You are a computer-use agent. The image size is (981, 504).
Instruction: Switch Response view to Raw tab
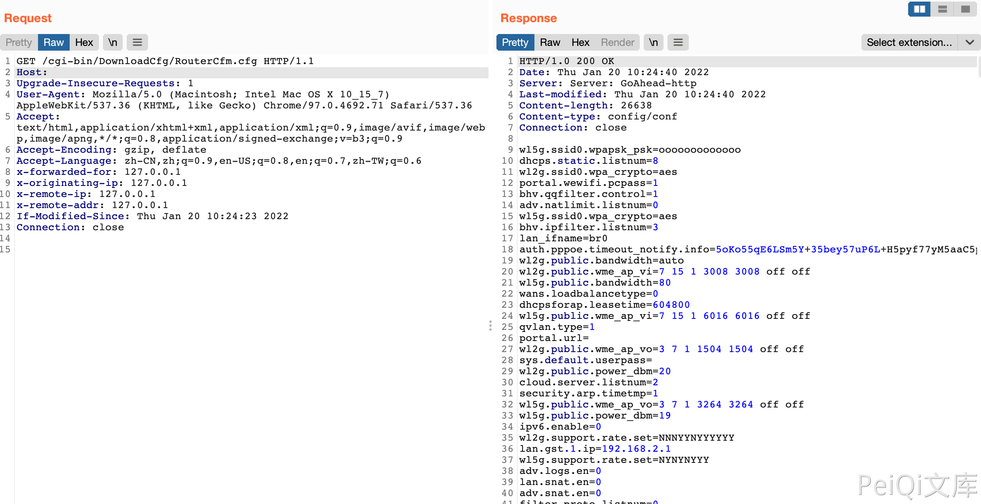(x=549, y=42)
